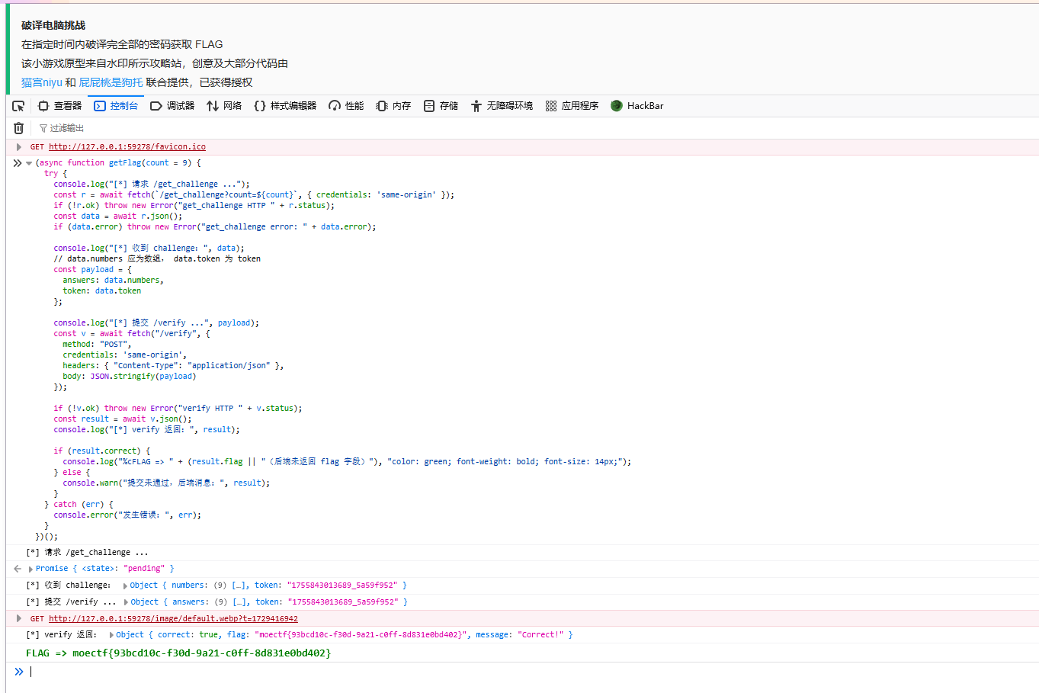This screenshot has width=1039, height=693.
Task: Switch to the 调试器 debugger tab
Action: [172, 106]
